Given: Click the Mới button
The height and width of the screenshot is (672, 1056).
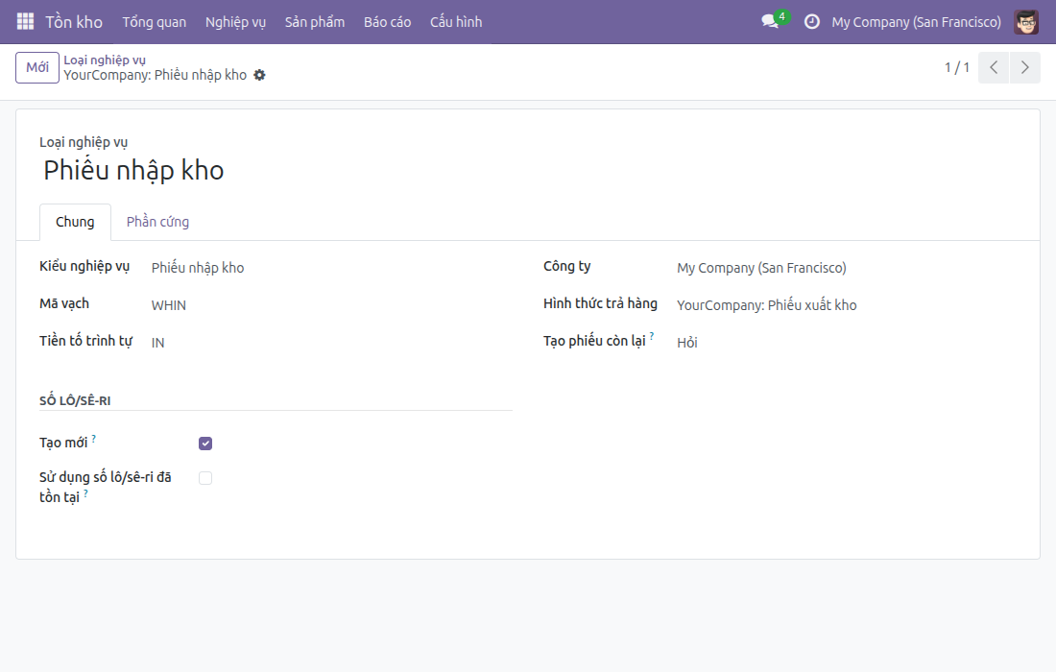Looking at the screenshot, I should pyautogui.click(x=37, y=67).
